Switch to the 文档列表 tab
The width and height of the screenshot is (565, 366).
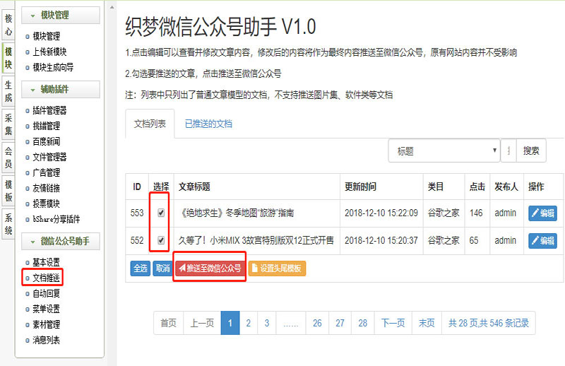150,124
